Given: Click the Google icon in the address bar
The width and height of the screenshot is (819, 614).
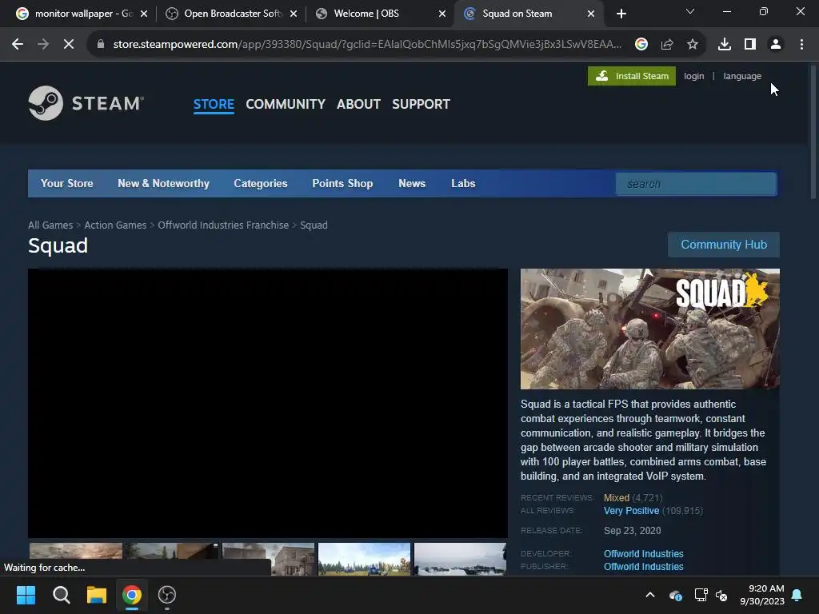Looking at the screenshot, I should click(641, 45).
